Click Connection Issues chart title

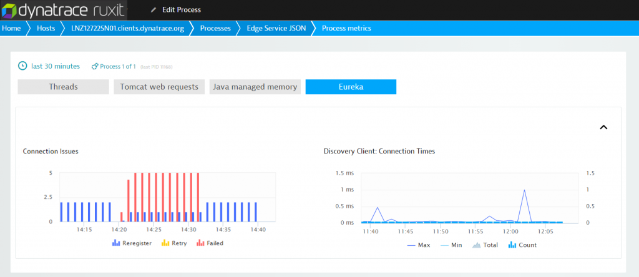tap(51, 151)
